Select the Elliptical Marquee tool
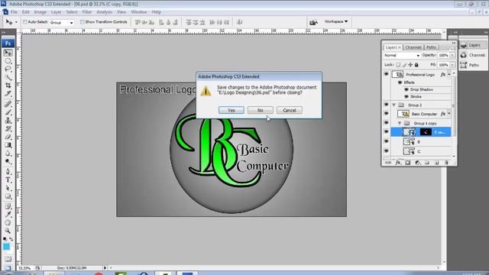Screen dimensions: 489x275 tap(8, 61)
